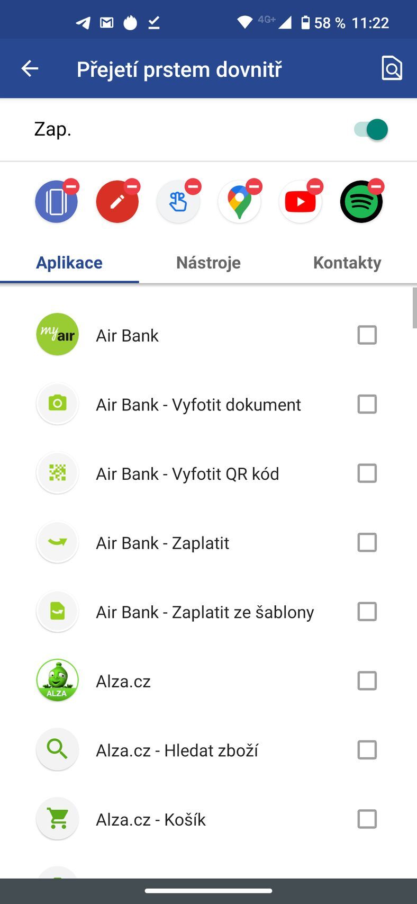
Task: Check the Air Bank checkbox
Action: 367,335
